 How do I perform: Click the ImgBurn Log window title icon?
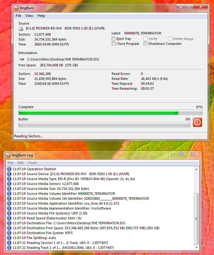[x=8, y=155]
